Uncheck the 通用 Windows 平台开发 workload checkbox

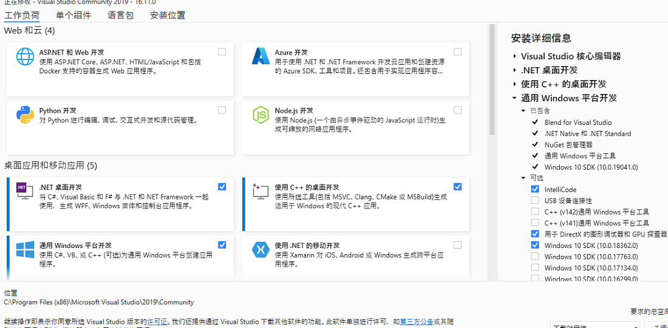[222, 245]
